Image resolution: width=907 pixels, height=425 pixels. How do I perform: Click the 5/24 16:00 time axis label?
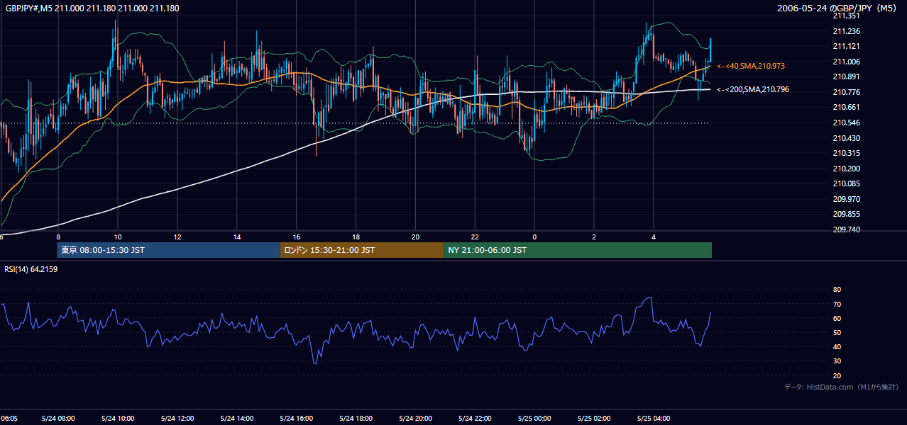click(x=297, y=419)
